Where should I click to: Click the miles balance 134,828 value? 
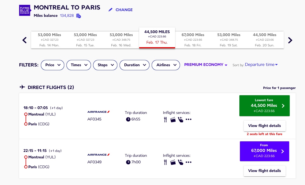[67, 15]
